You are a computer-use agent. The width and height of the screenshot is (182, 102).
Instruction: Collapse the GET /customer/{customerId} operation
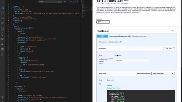[x=137, y=36]
